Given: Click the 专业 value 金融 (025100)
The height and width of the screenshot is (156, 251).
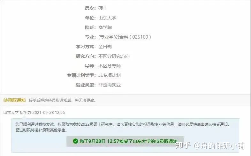Looking at the screenshot, I should coord(125,37).
